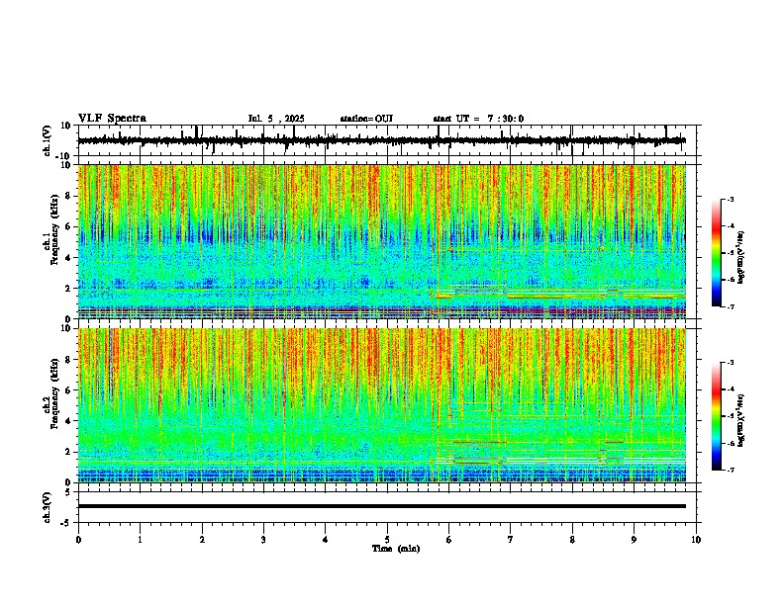Click the ch.2 "Frequency (kHz)" axis label
The height and width of the screenshot is (605, 784).
click(x=53, y=393)
